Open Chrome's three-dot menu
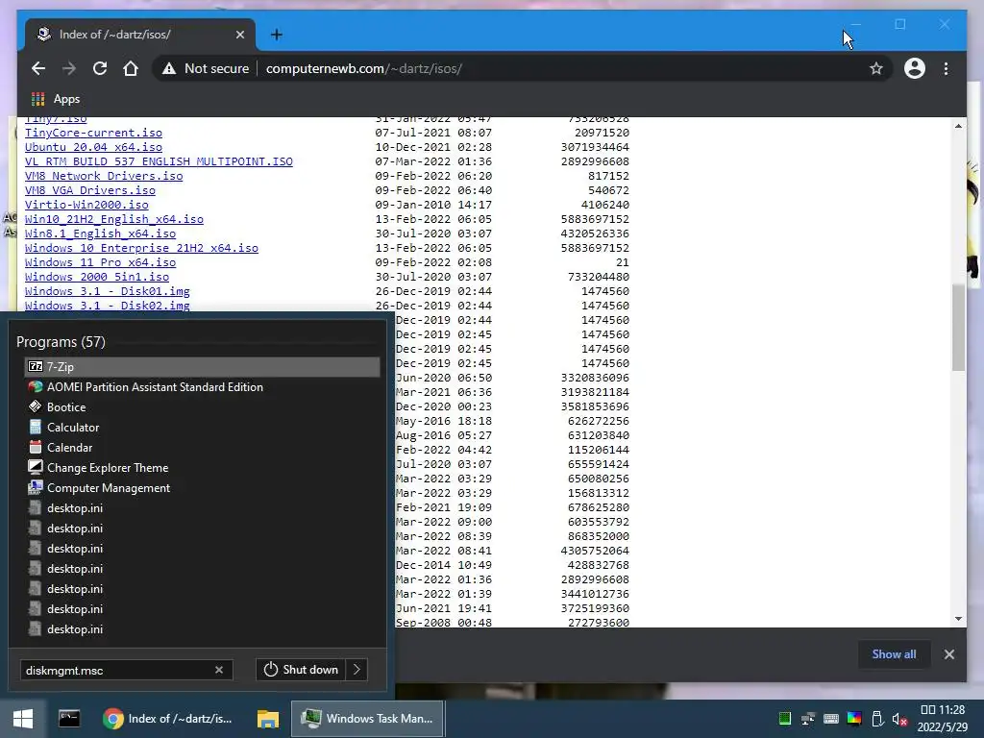The height and width of the screenshot is (738, 984). (x=947, y=68)
